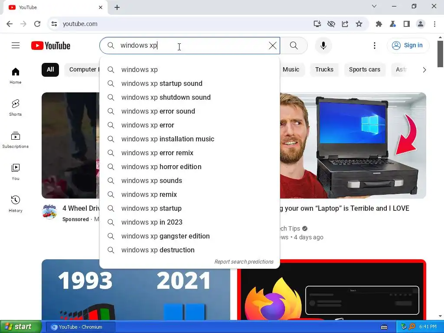Open the Extensions puzzle icon
This screenshot has height=333, width=444.
point(379,24)
